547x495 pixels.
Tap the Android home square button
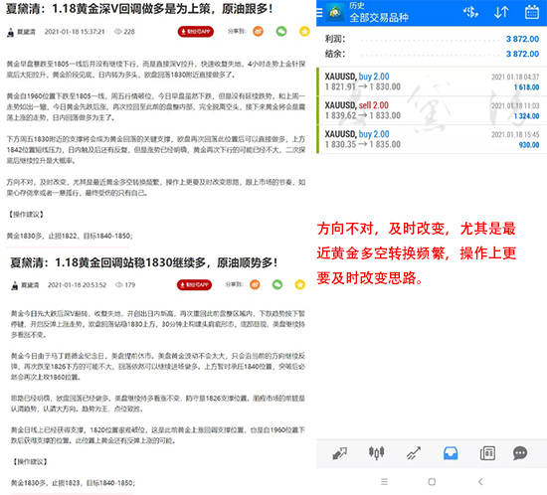(432, 482)
